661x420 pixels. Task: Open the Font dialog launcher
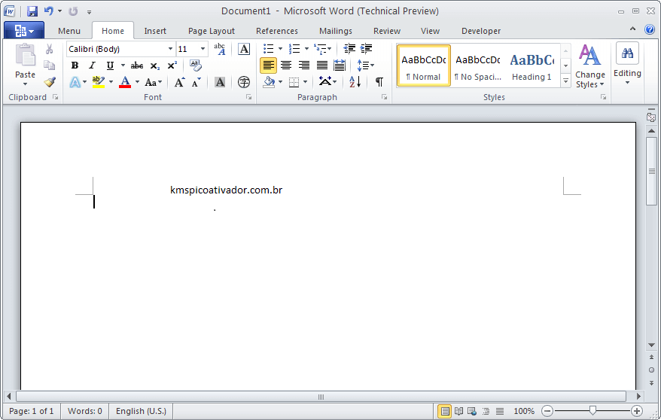coord(248,97)
